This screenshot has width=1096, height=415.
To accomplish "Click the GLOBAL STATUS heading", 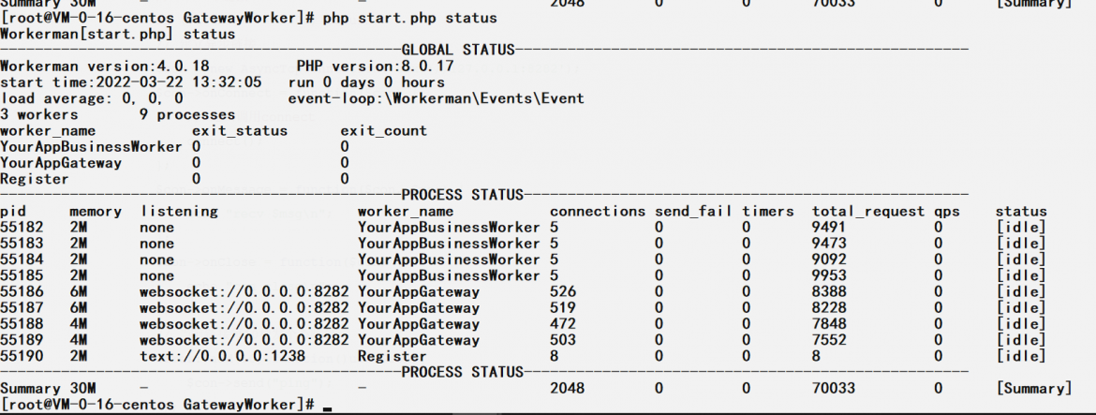I will click(458, 51).
